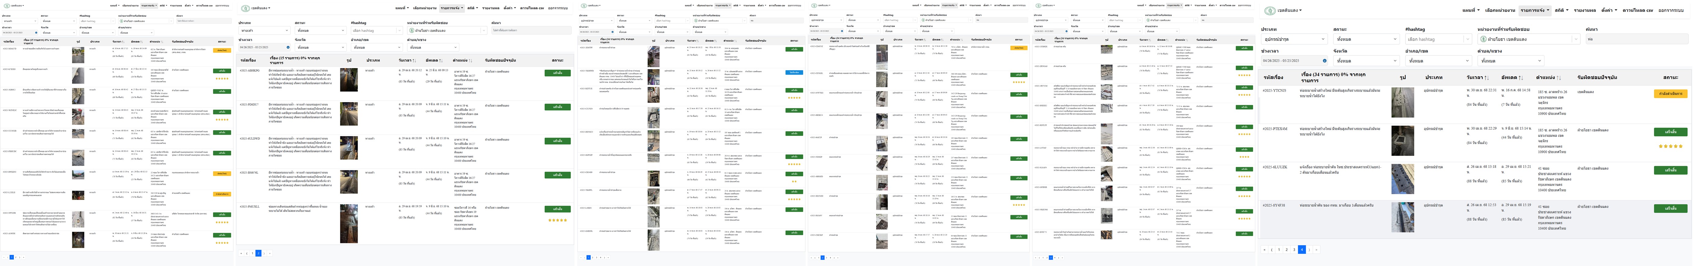This screenshot has width=1695, height=266.
Task: Click star rating of #2025-PTEX4M row
Action: click(x=1671, y=146)
